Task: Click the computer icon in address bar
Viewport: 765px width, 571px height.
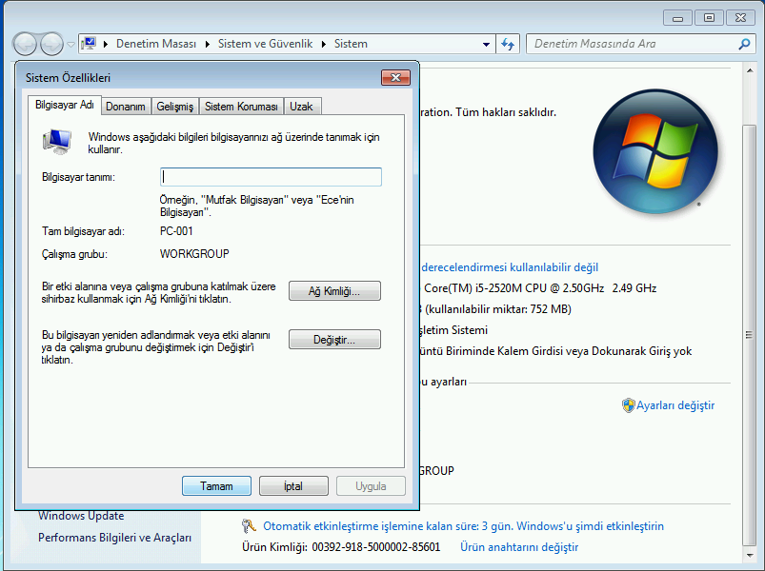Action: 89,44
